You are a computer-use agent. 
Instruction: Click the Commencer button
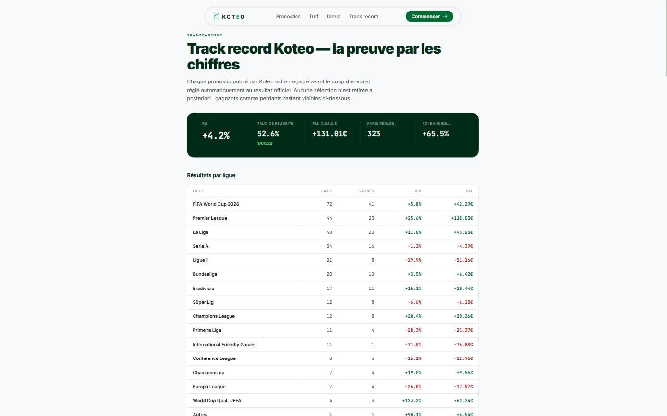pos(429,16)
